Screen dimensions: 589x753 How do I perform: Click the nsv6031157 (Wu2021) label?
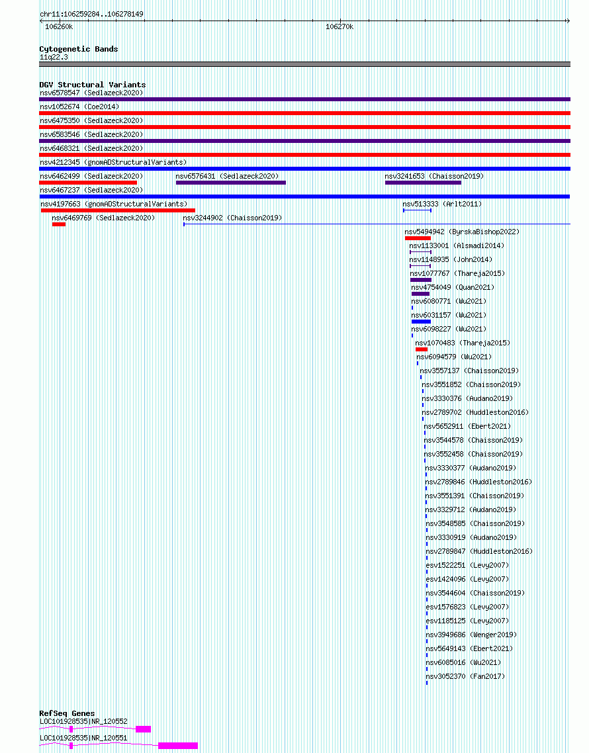(449, 316)
